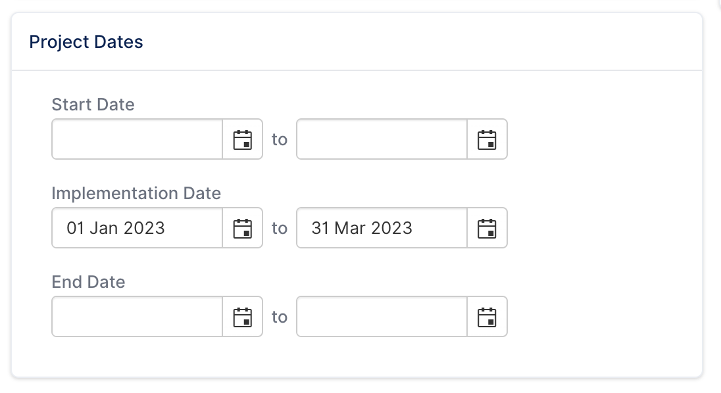Click blank area right of the Project Dates title
721x393 pixels.
[414, 42]
